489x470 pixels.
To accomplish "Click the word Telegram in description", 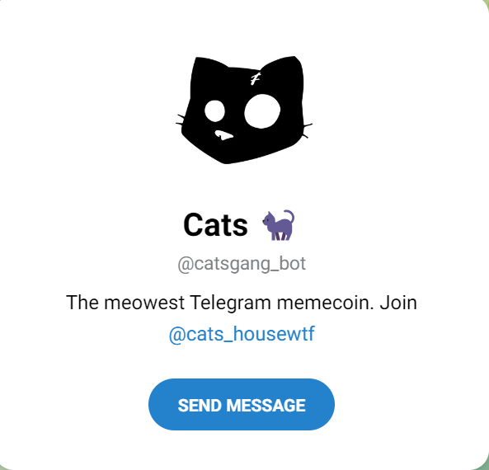I will pos(230,303).
